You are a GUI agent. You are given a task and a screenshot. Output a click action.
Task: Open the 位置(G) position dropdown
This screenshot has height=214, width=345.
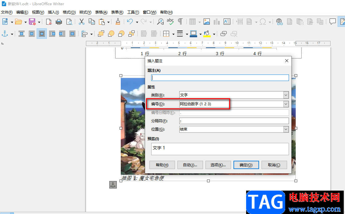click(x=286, y=129)
